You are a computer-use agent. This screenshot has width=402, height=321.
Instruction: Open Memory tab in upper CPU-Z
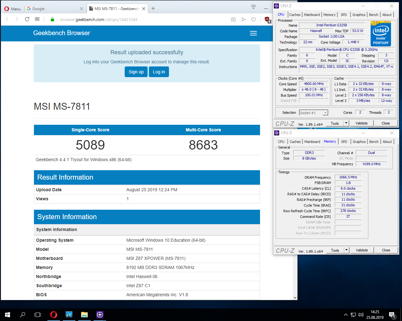coord(329,15)
